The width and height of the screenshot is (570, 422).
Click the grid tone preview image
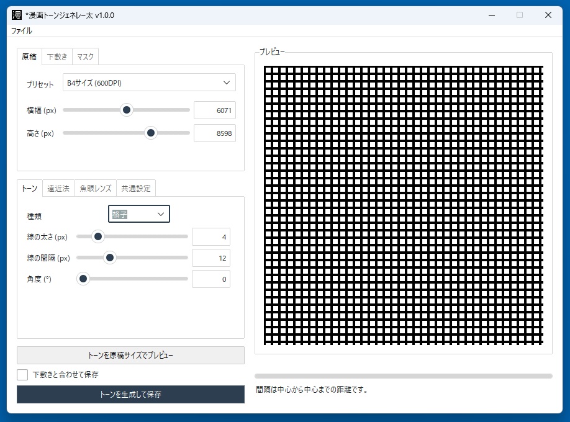404,205
